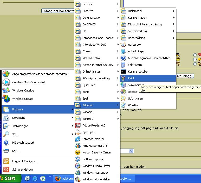Open the WinRAR program folder
201x183 pixels.
[97, 119]
